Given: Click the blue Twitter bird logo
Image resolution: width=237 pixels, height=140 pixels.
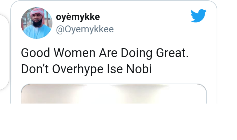Looking at the screenshot, I should (x=198, y=16).
